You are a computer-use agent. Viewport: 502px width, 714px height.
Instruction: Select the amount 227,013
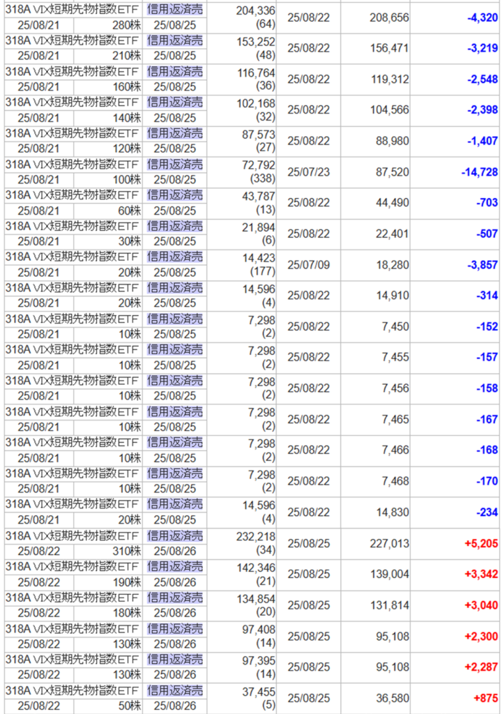click(390, 543)
